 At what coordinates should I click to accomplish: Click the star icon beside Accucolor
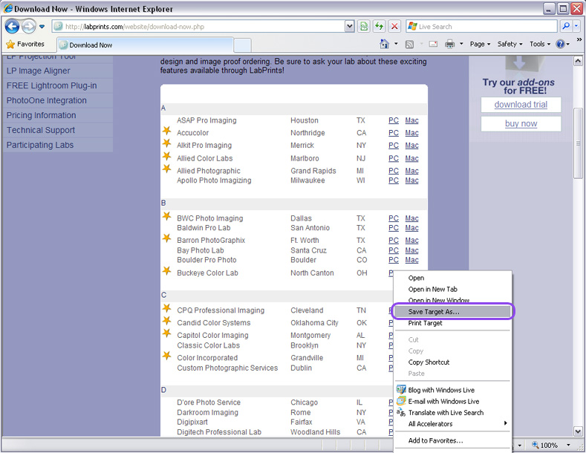pyautogui.click(x=166, y=131)
